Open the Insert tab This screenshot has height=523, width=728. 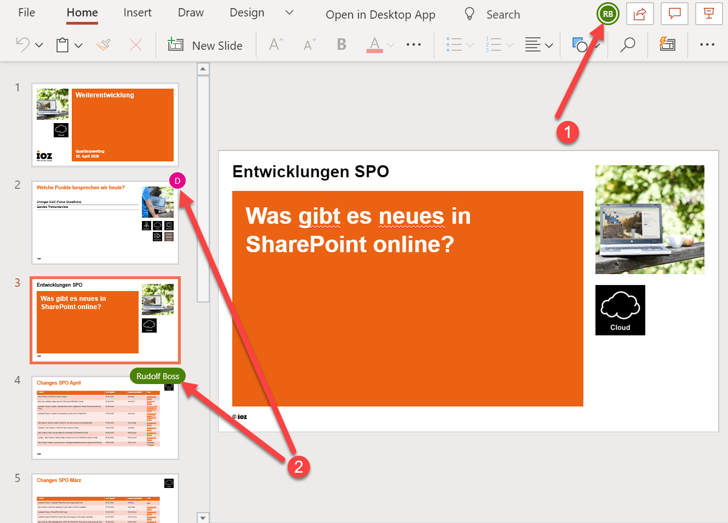coord(137,13)
